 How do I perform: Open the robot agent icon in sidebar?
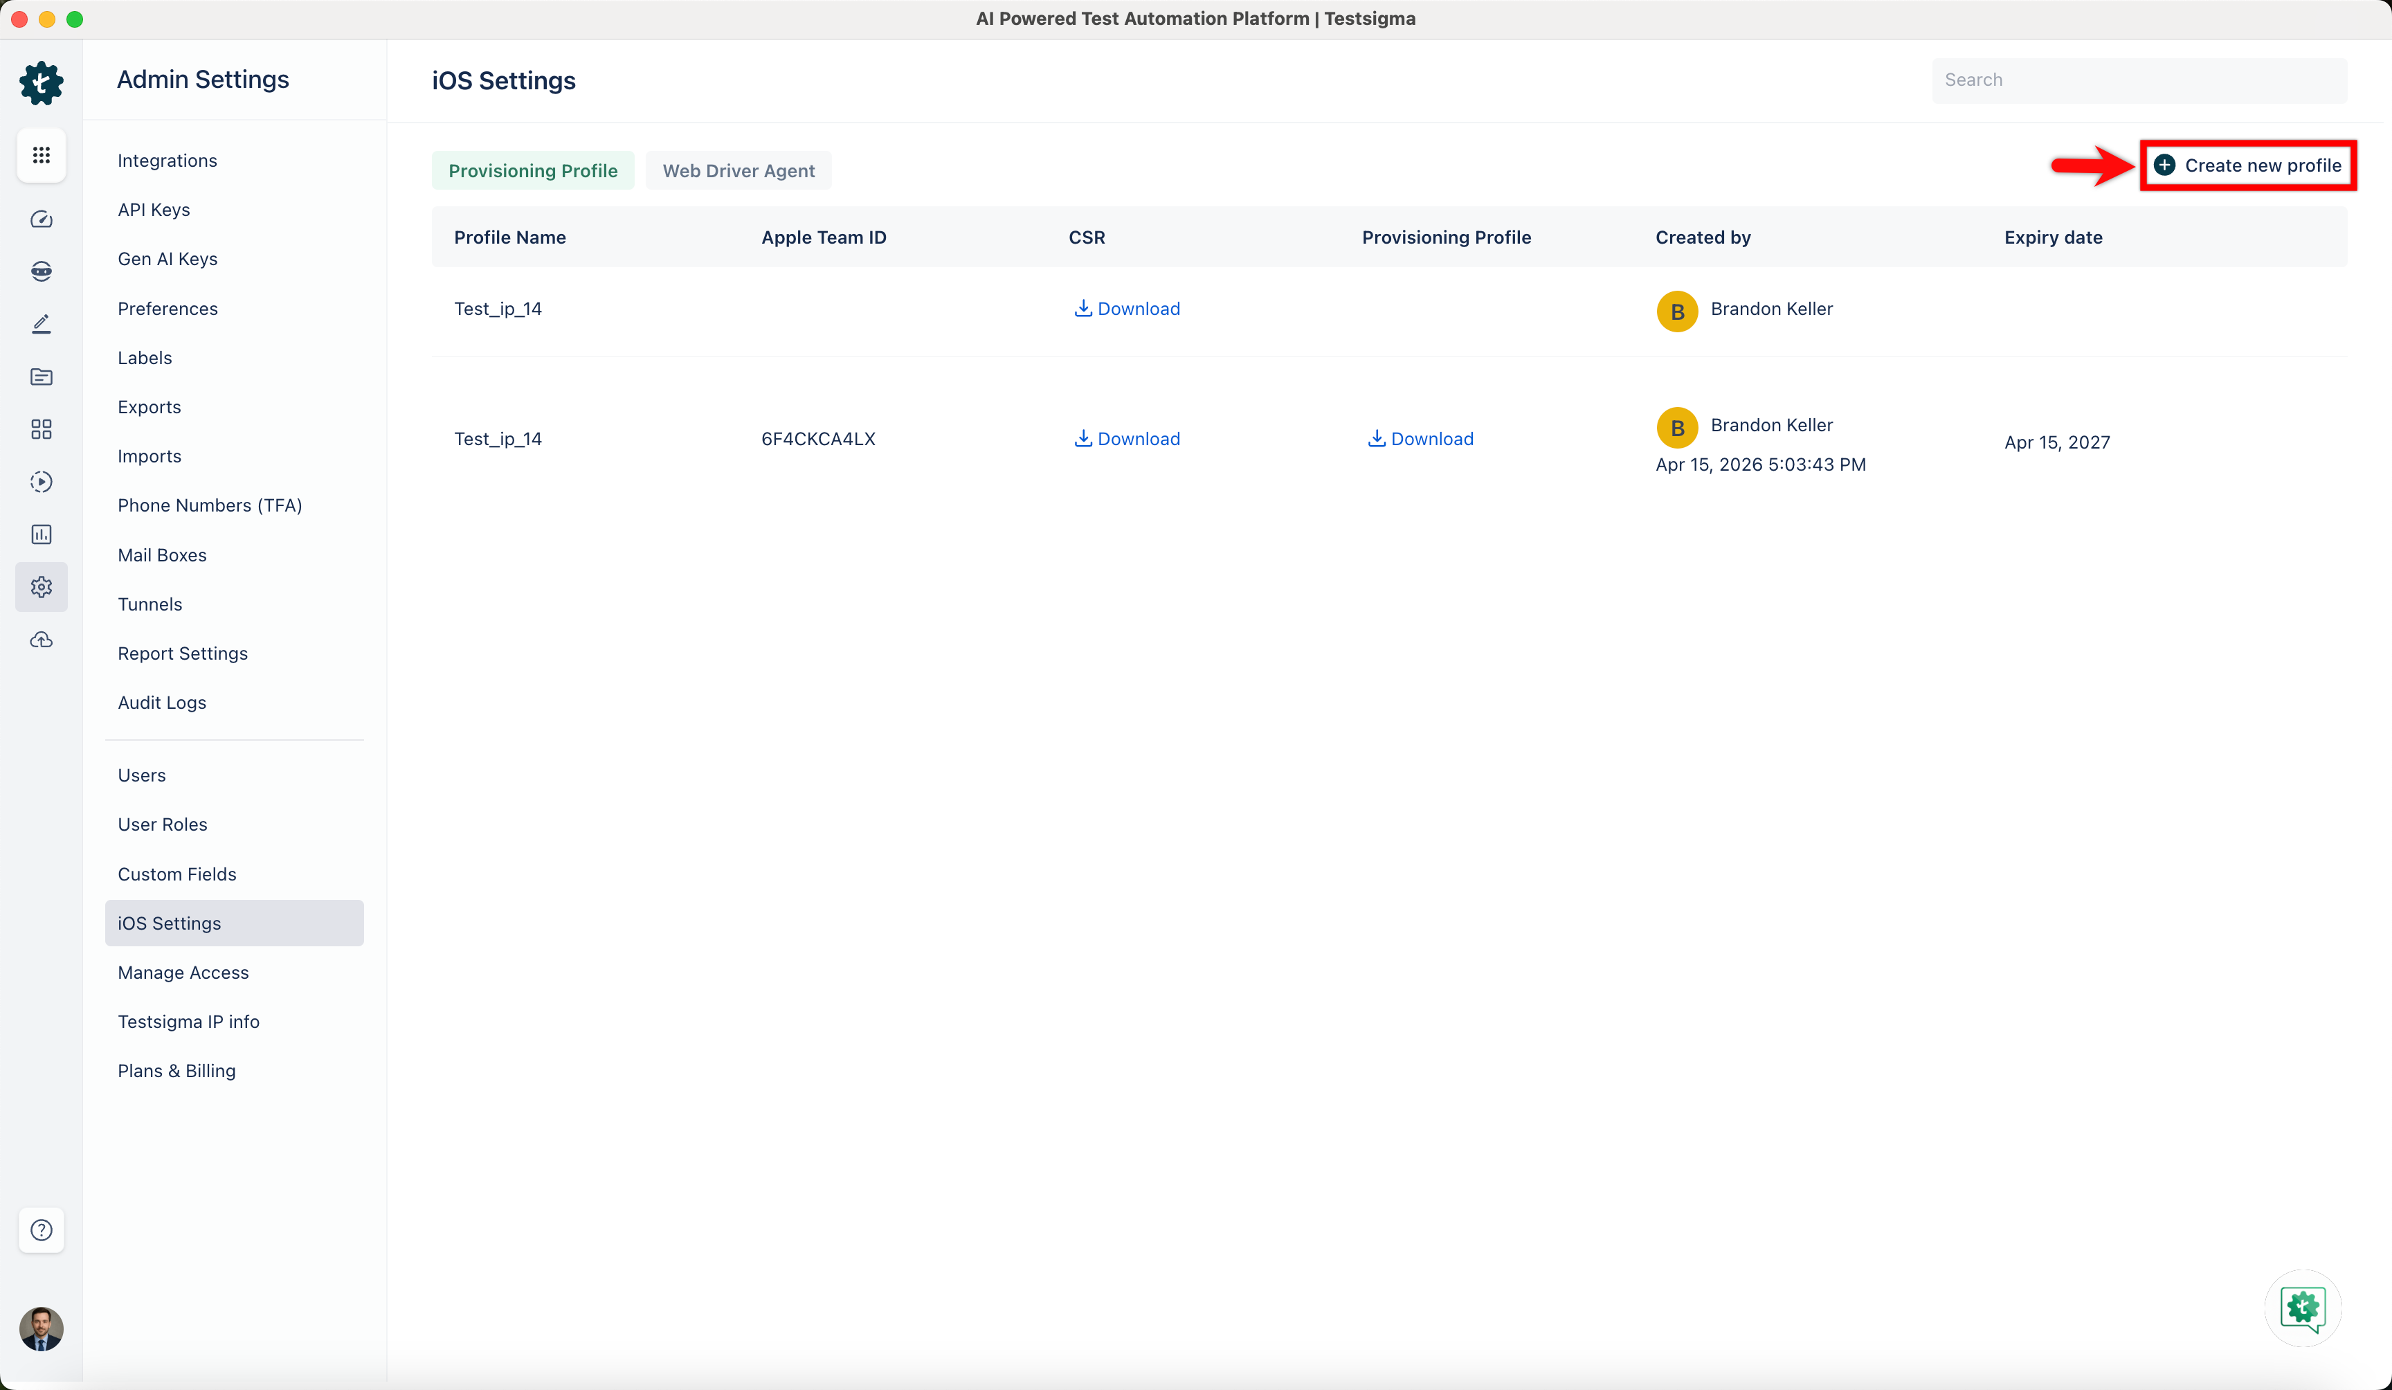pos(41,271)
